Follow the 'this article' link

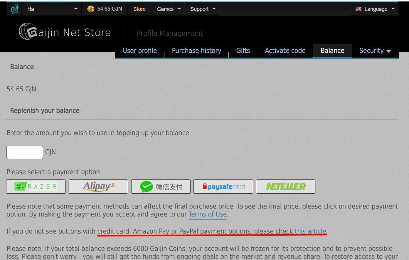click(x=310, y=231)
